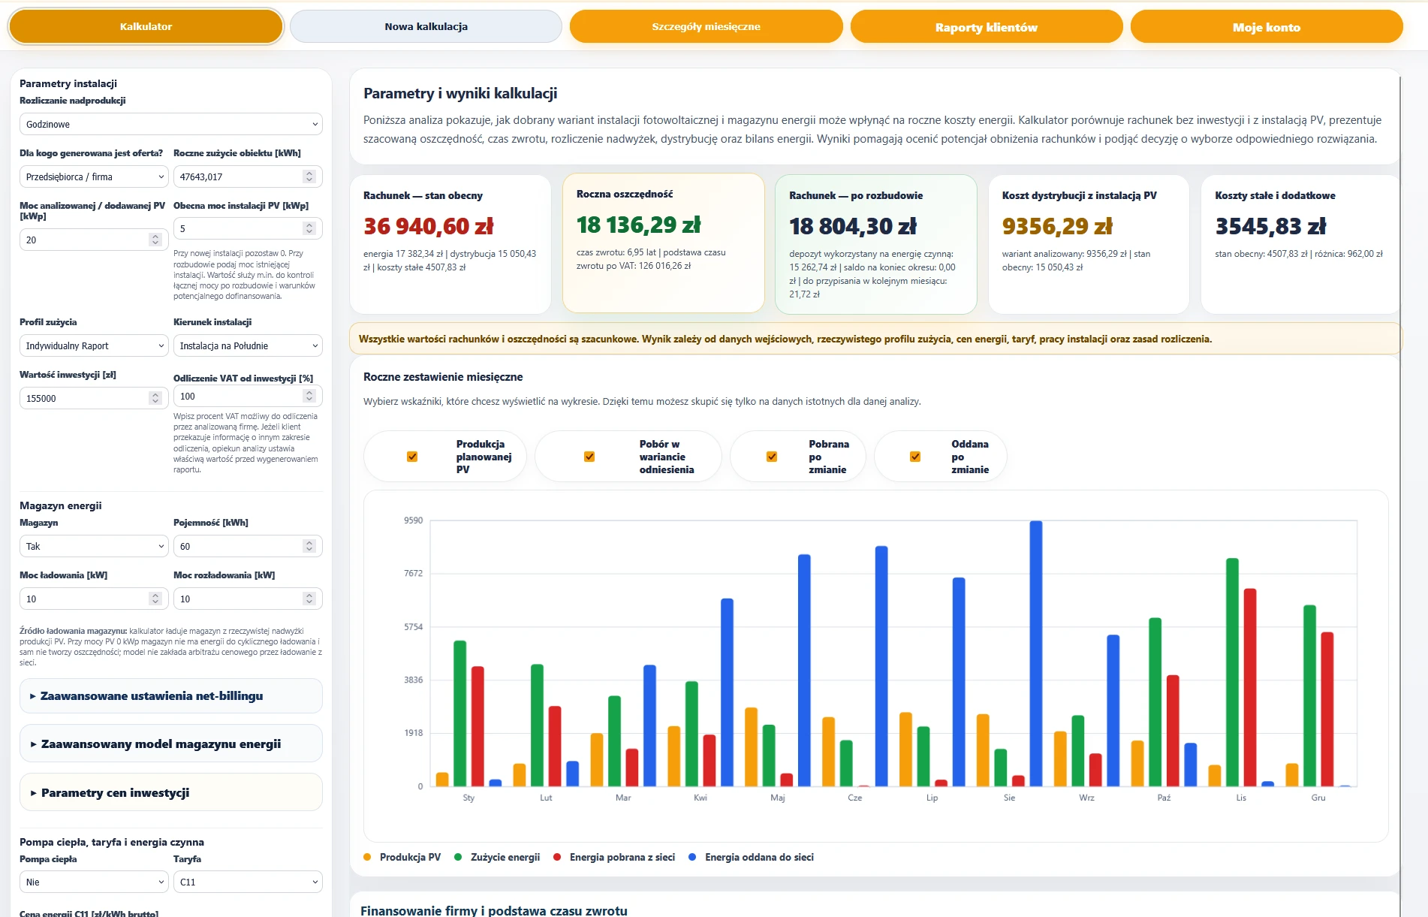Viewport: 1428px width, 917px height.
Task: Click Energia oddana do sieci legend marker
Action: click(x=692, y=857)
